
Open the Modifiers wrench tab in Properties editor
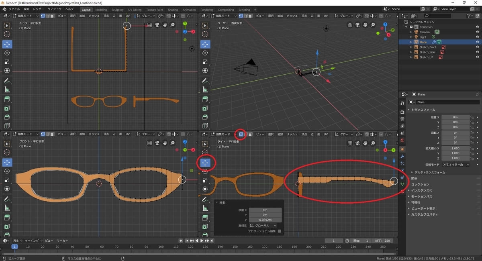tap(402, 156)
